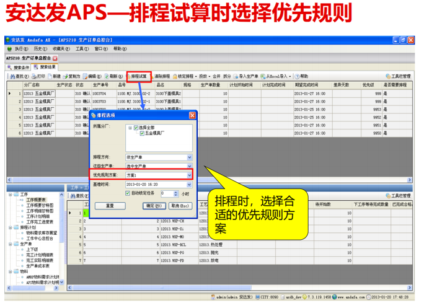The width and height of the screenshot is (424, 308).
Task: Click the 排程计划 folder icon in tree
Action: [17, 227]
